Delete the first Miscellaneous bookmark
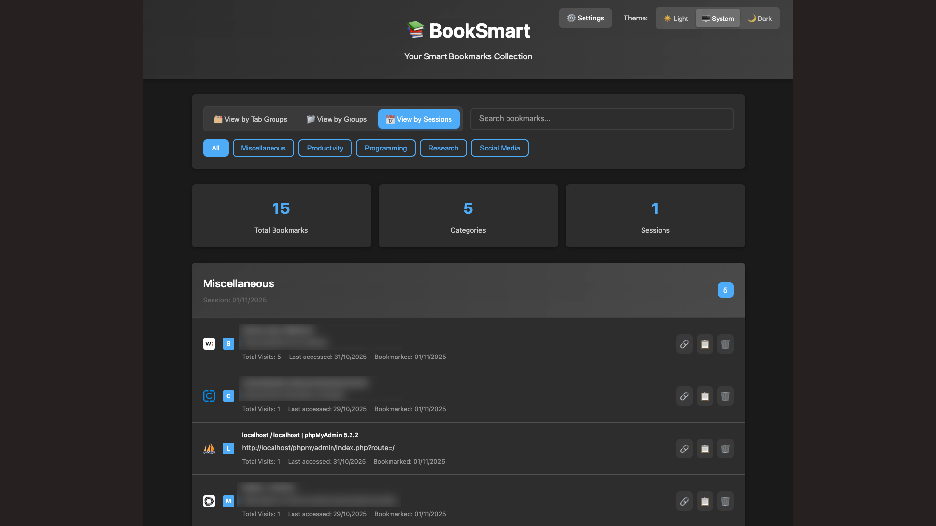Image resolution: width=936 pixels, height=526 pixels. click(x=725, y=344)
